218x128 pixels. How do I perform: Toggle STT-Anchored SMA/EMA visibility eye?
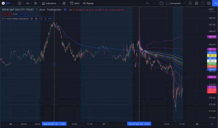[32, 19]
